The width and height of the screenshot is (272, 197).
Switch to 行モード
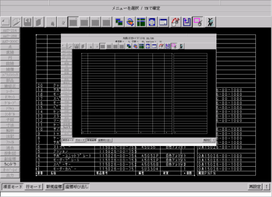click(33, 187)
